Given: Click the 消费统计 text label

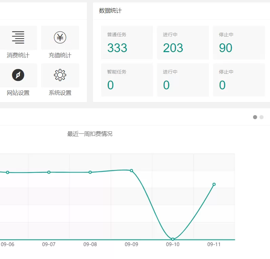Looking at the screenshot, I should pyautogui.click(x=18, y=56).
